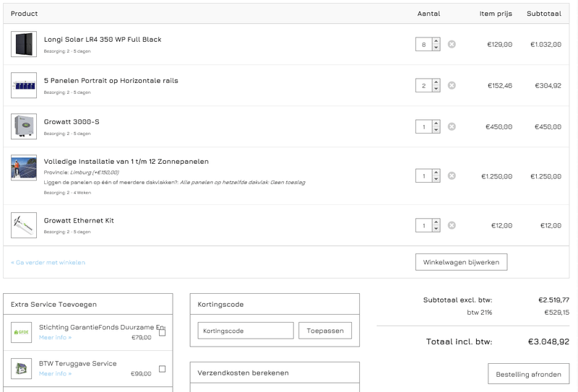578x392 pixels.
Task: Open Volledige Installatie photo thumbnail
Action: pyautogui.click(x=24, y=167)
